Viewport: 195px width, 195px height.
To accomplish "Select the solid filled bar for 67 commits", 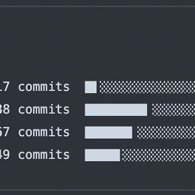I will click(x=108, y=133).
